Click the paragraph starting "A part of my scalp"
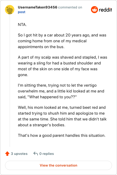Screen dimensions: 117x175 [63, 66]
